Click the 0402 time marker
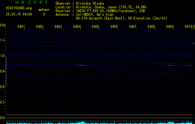 pos(40,27)
